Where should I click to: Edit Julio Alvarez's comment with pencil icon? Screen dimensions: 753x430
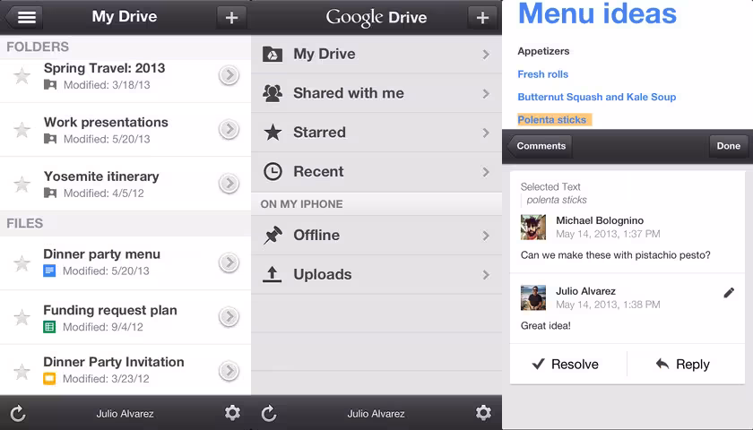click(x=729, y=292)
